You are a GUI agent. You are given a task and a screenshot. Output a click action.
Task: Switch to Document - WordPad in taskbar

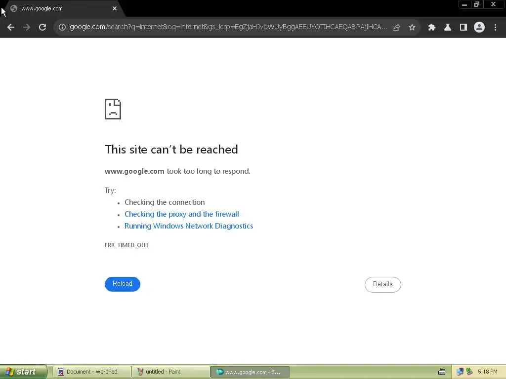[91, 372]
